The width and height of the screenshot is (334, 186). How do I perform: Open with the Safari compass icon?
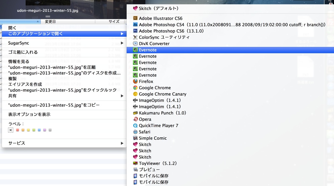pyautogui.click(x=135, y=132)
